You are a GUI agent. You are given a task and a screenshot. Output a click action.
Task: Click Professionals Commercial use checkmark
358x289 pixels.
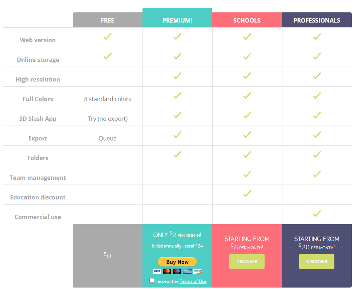[x=317, y=213]
